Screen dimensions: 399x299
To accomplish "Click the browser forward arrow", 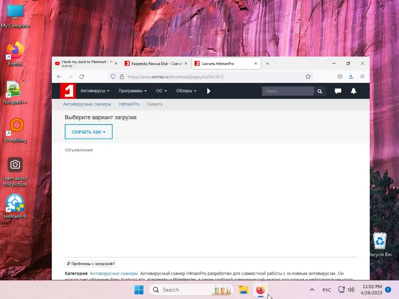I will tap(70, 77).
